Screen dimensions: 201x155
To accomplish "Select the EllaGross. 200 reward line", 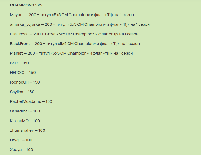I will tap(74, 34).
